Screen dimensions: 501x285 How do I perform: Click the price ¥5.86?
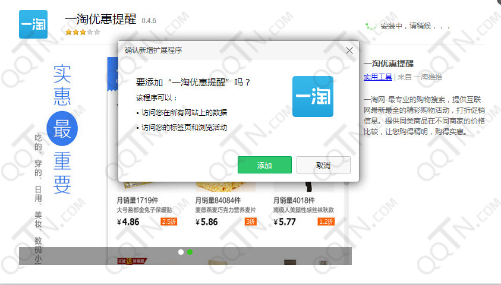(x=207, y=222)
